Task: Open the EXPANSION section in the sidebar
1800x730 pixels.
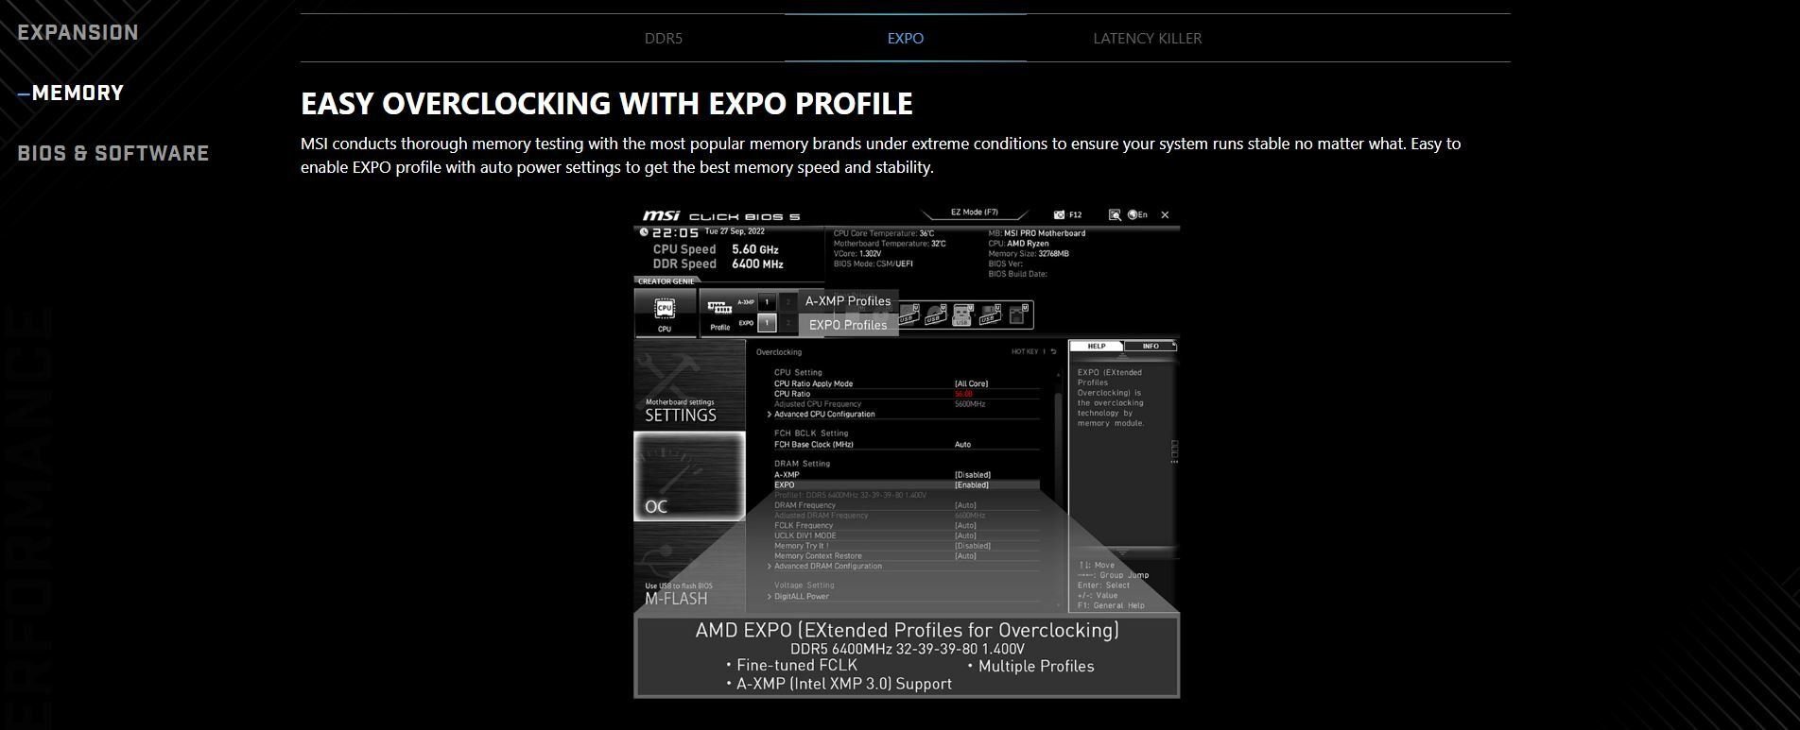Action: [78, 32]
